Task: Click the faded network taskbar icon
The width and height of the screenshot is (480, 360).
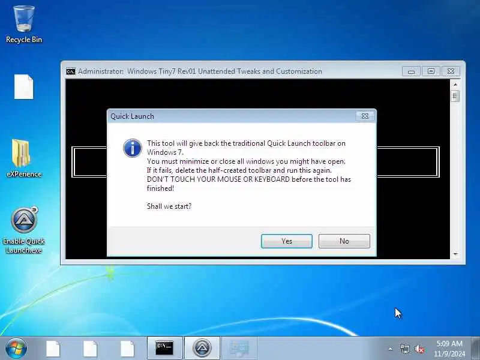Action: click(x=239, y=349)
